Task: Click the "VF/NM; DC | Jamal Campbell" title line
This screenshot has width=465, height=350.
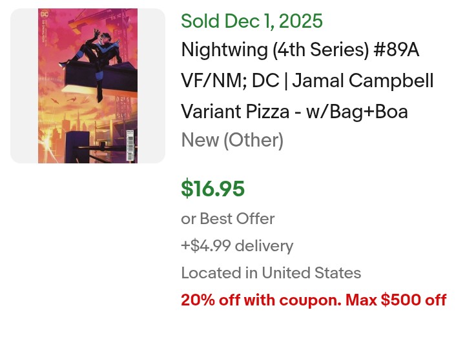Action: pos(307,81)
